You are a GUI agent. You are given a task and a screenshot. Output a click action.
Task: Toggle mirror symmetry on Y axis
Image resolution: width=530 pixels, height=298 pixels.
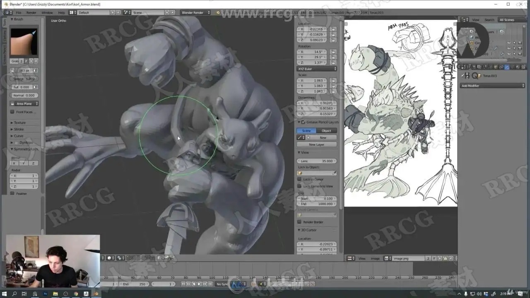tap(24, 163)
